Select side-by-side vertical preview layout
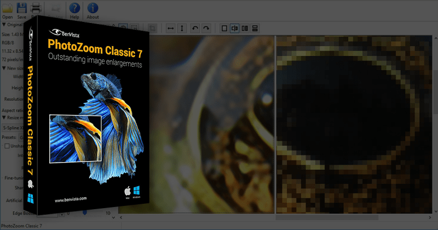438x230 pixels. click(245, 28)
